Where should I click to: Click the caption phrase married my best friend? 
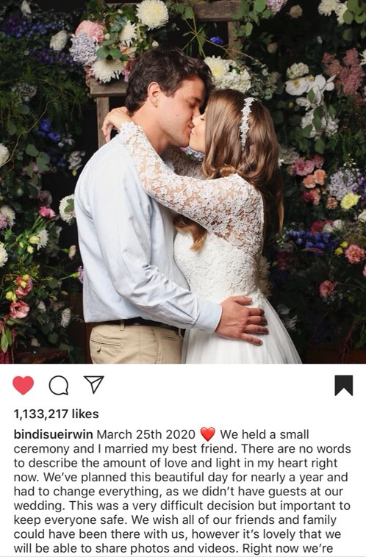170,449
